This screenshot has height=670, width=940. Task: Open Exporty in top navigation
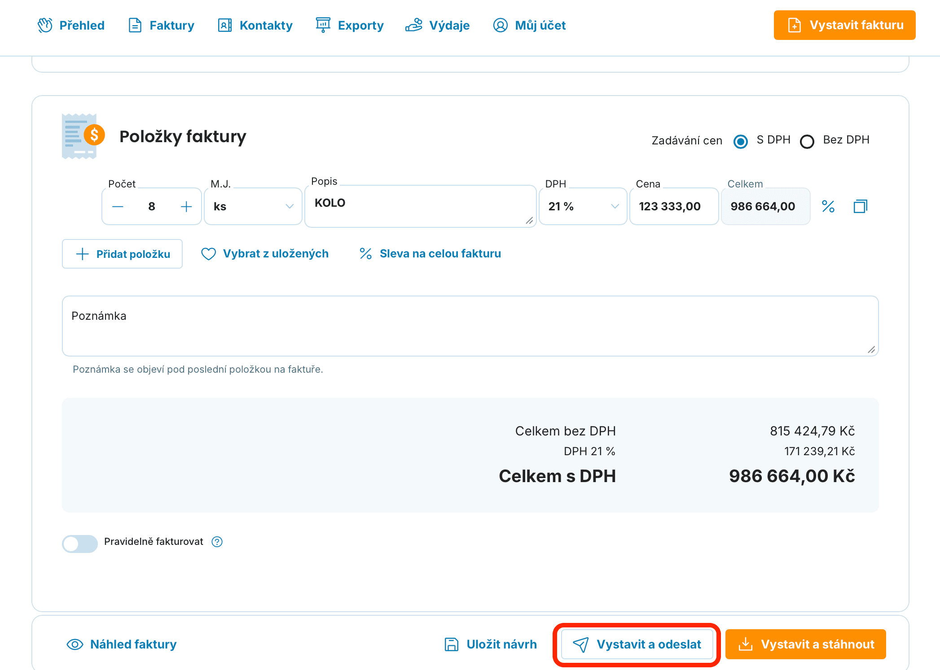350,25
